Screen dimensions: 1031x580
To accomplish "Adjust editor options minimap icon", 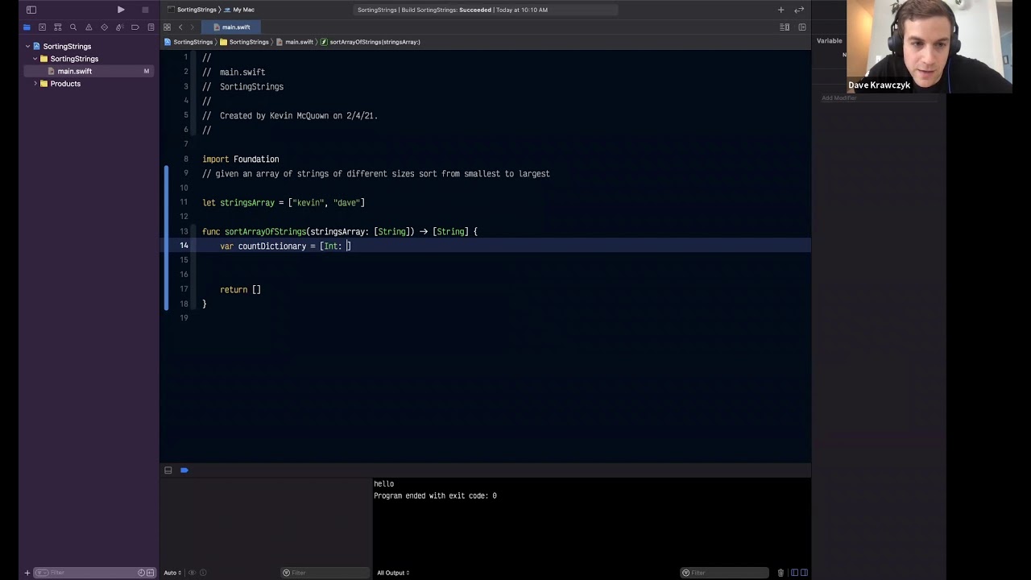I will (x=785, y=27).
